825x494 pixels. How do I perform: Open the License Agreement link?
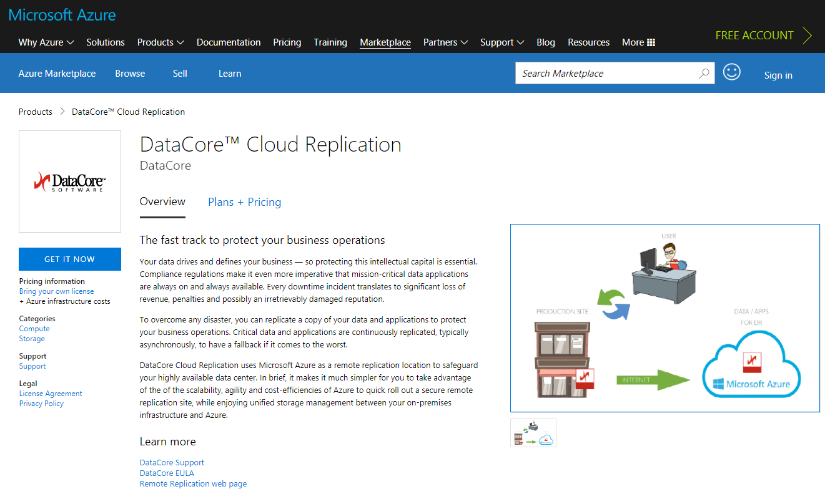[x=51, y=394]
